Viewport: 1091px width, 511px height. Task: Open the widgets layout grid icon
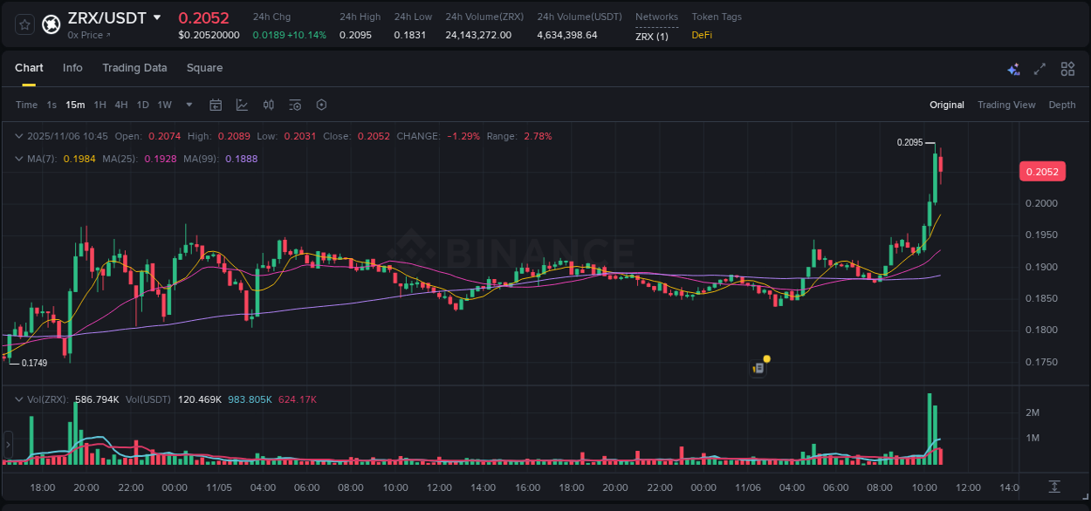(1067, 68)
